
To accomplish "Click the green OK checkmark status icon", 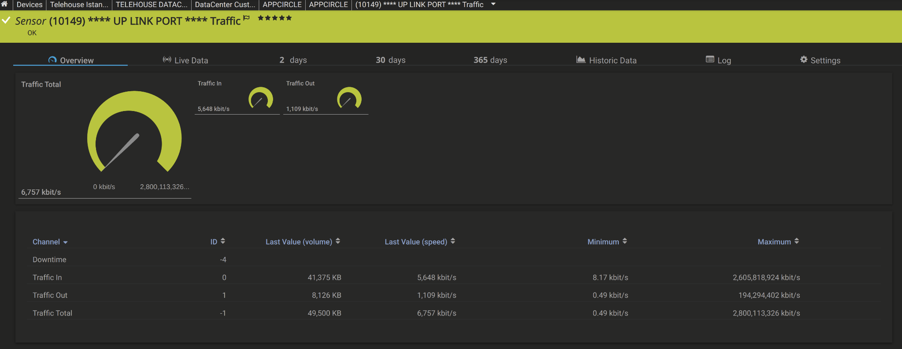I will pyautogui.click(x=6, y=20).
